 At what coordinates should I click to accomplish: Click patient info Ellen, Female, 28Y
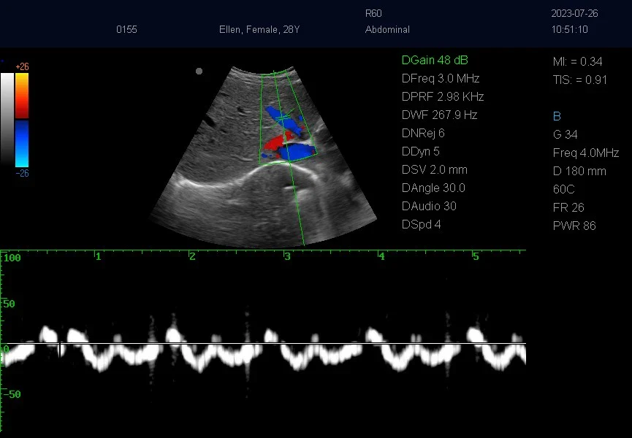pos(259,29)
